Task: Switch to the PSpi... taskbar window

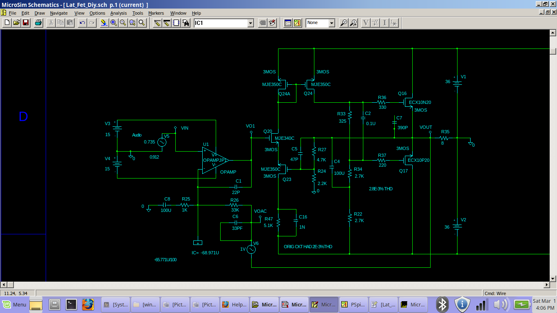Action: click(x=354, y=304)
